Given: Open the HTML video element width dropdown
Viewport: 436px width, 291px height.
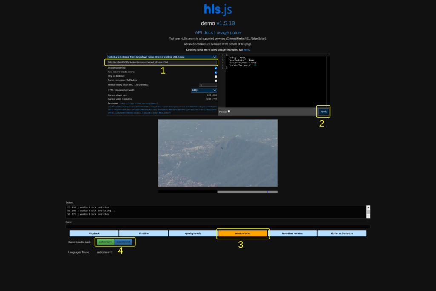Looking at the screenshot, I should point(204,90).
